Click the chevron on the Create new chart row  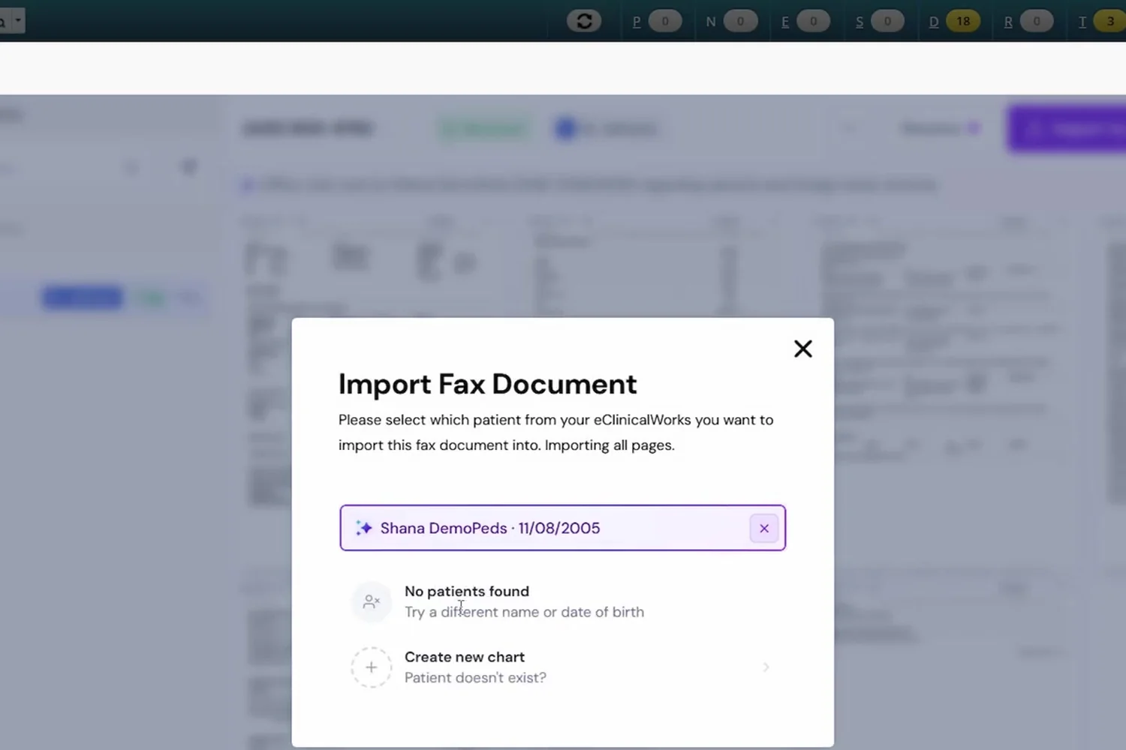[766, 667]
